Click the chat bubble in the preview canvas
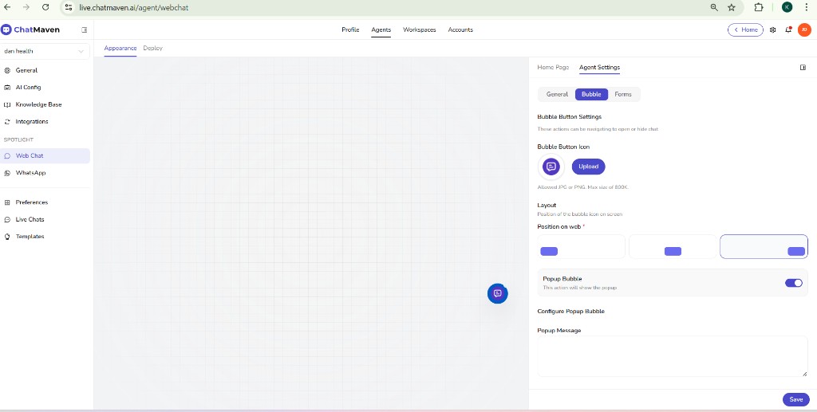The width and height of the screenshot is (817, 412). coord(498,293)
